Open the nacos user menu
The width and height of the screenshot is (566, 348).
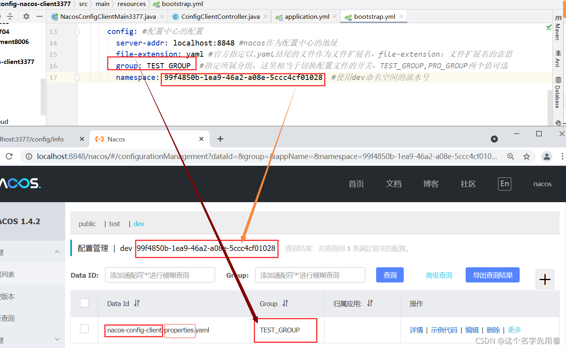click(x=542, y=184)
